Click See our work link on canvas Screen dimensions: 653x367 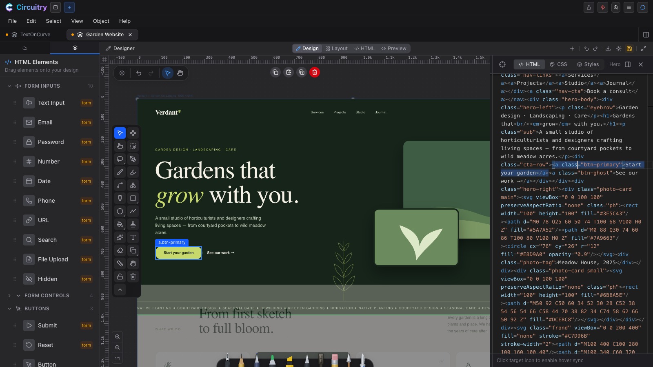pyautogui.click(x=220, y=253)
